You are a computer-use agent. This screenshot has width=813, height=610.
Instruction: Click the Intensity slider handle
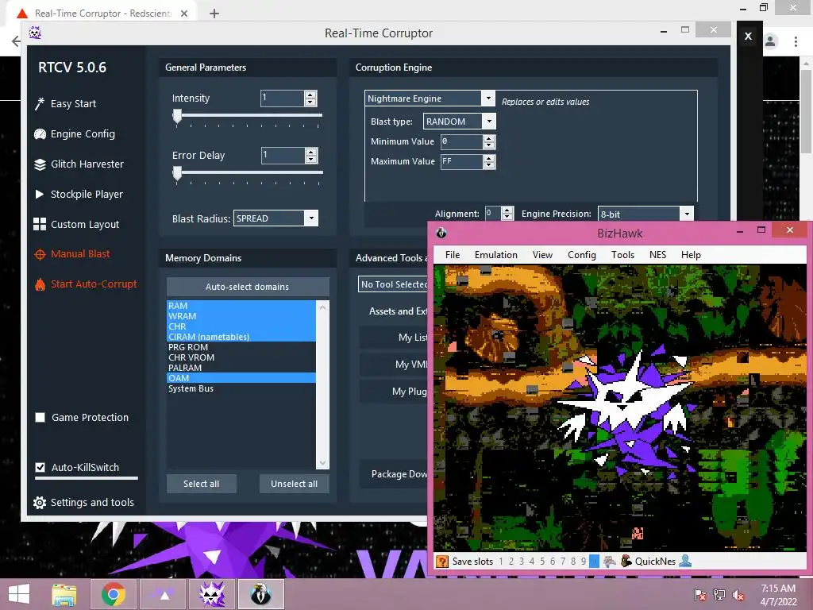tap(177, 117)
